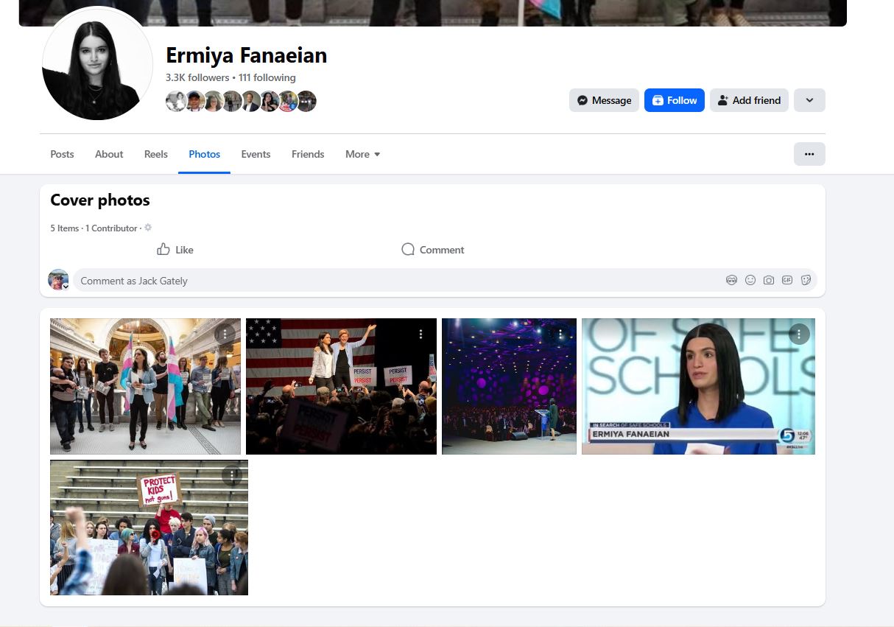Open options on the purple conference hall photo
The image size is (894, 627).
pos(560,334)
